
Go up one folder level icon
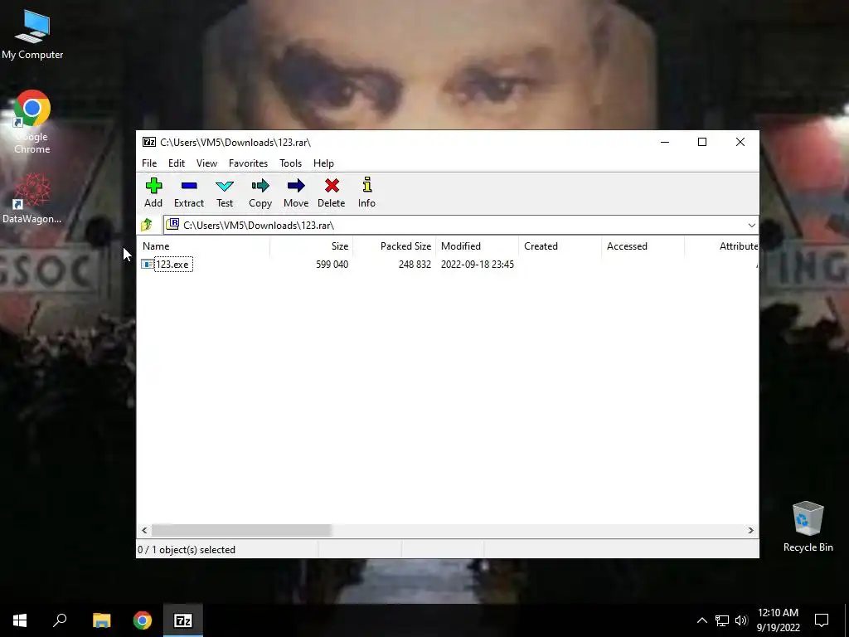tap(146, 225)
